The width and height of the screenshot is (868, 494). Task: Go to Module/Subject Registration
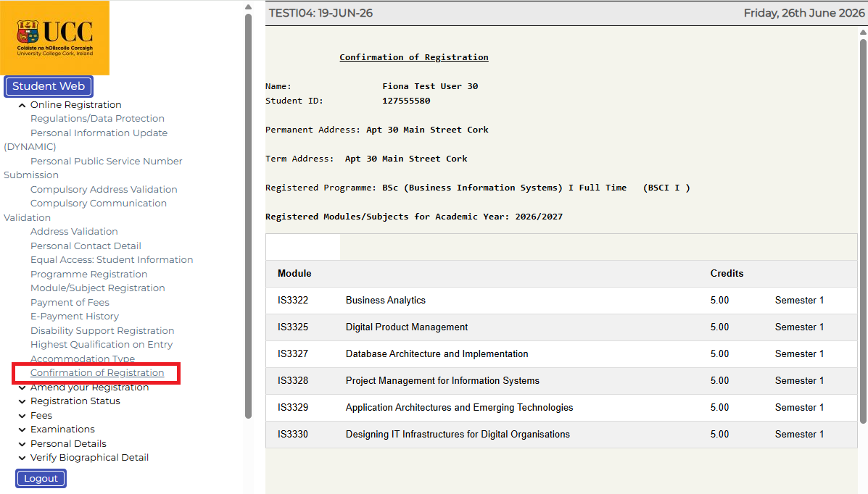[x=97, y=288]
